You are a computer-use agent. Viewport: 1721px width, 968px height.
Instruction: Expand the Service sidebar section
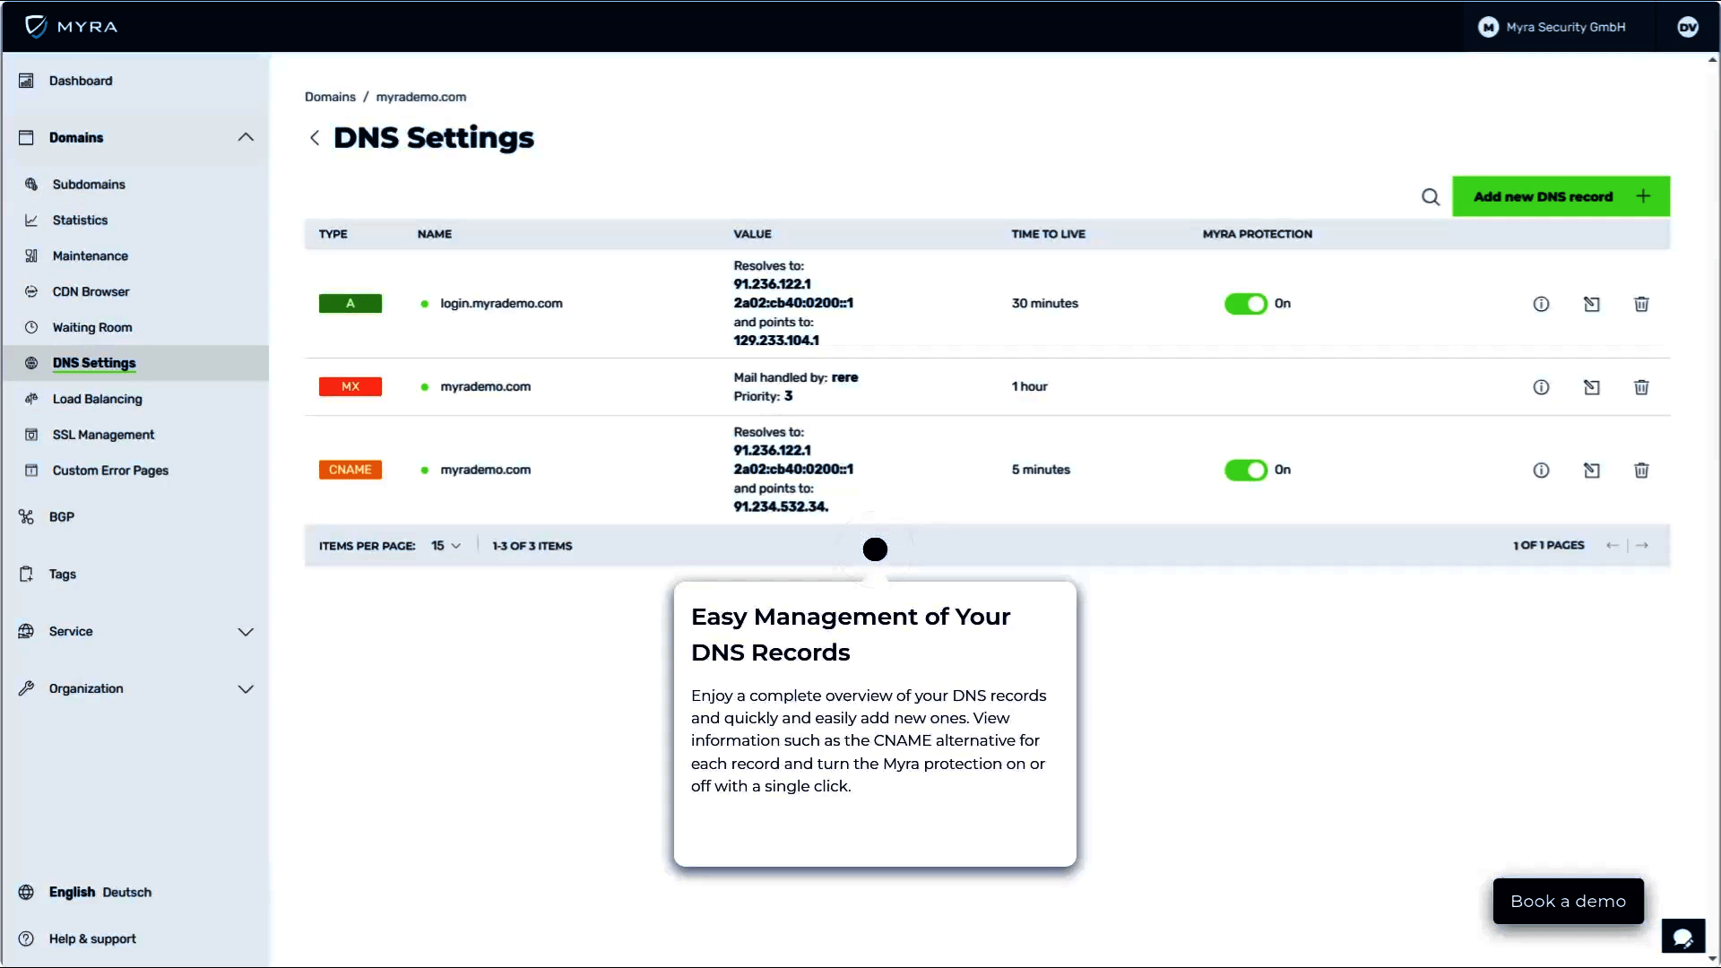pos(246,632)
